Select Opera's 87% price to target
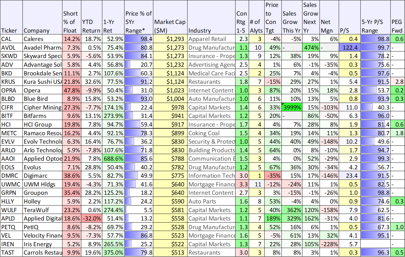 [x=272, y=90]
